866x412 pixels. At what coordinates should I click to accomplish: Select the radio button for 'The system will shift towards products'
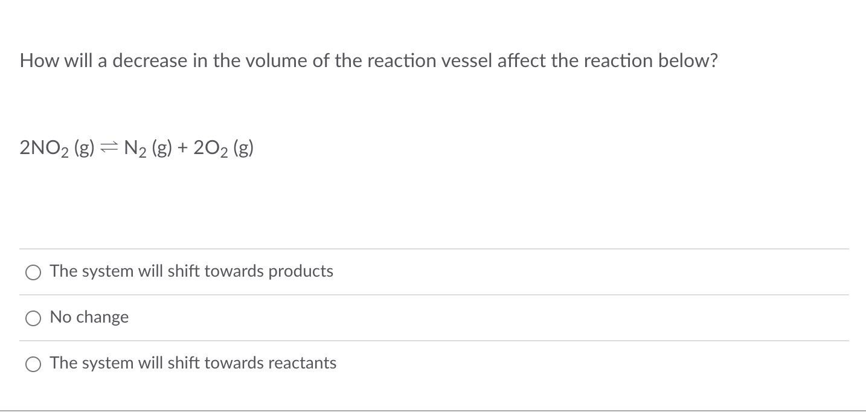(33, 272)
